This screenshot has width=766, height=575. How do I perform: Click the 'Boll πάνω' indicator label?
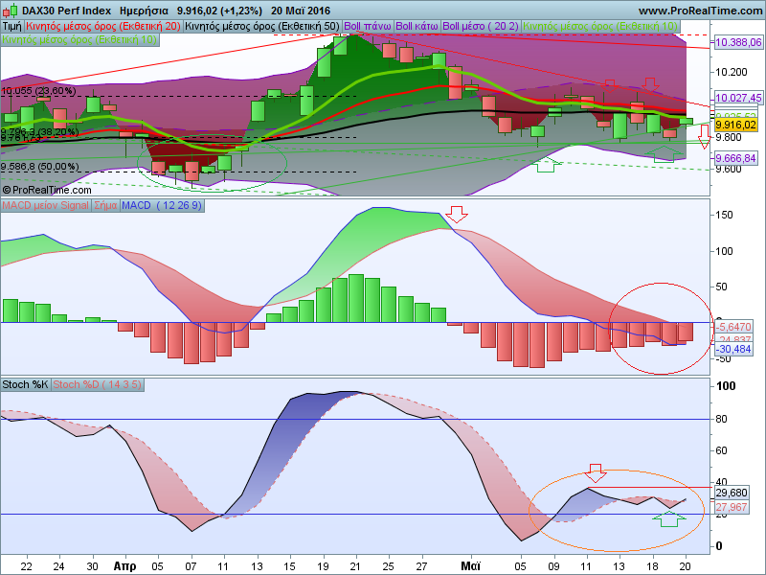(368, 27)
